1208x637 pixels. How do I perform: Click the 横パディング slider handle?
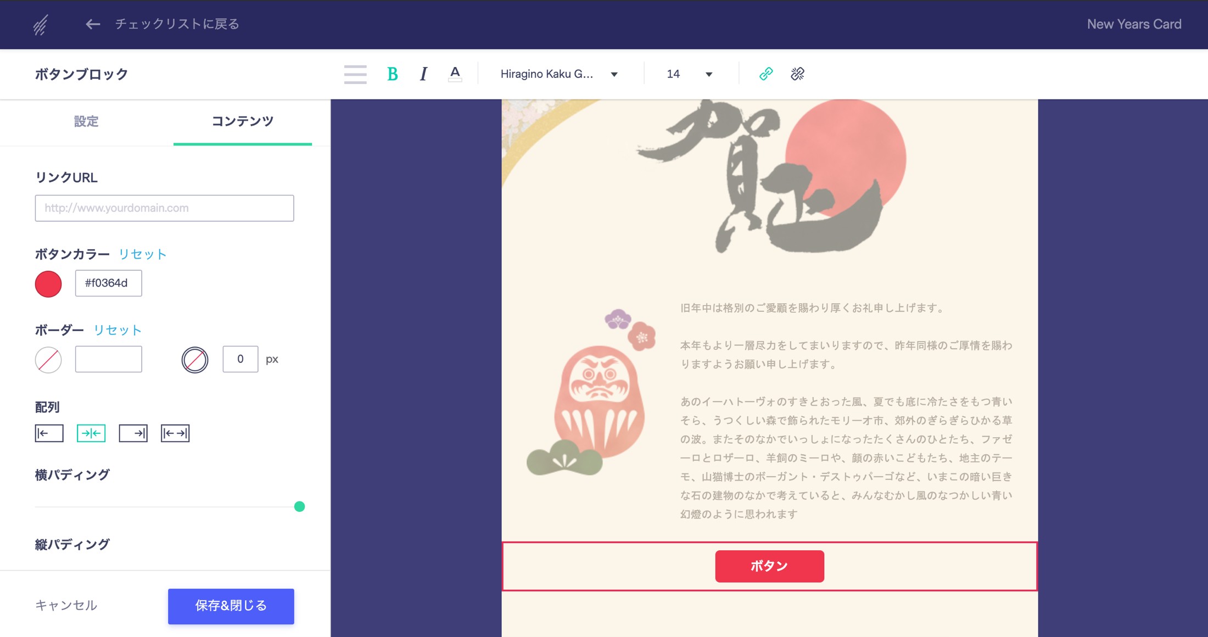299,506
